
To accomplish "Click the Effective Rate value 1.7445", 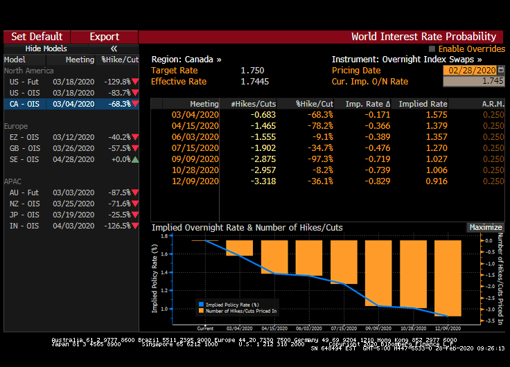I will coord(255,82).
